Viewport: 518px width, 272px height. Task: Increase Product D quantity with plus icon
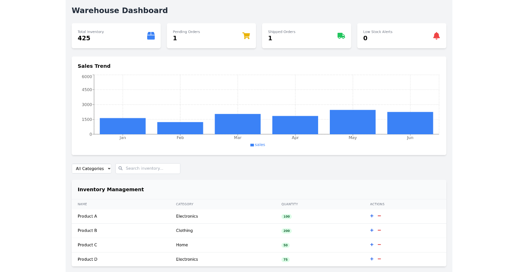tap(372, 259)
